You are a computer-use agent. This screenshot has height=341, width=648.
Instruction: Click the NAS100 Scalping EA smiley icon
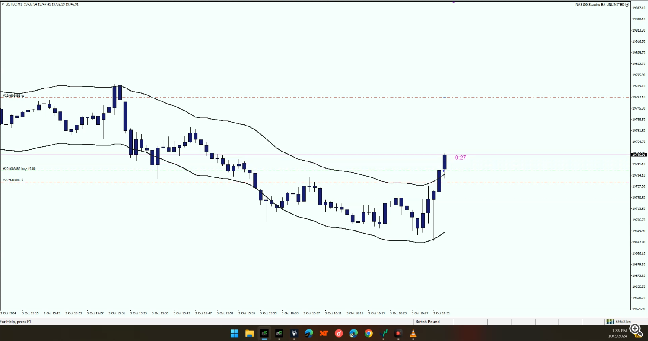coord(627,4)
